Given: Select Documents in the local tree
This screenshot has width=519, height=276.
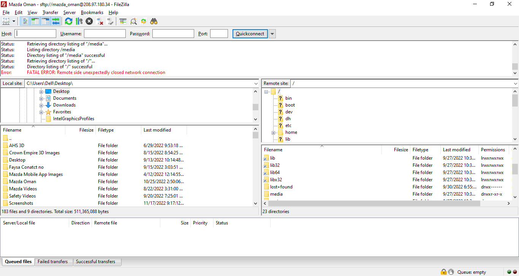Looking at the screenshot, I should pyautogui.click(x=65, y=98).
